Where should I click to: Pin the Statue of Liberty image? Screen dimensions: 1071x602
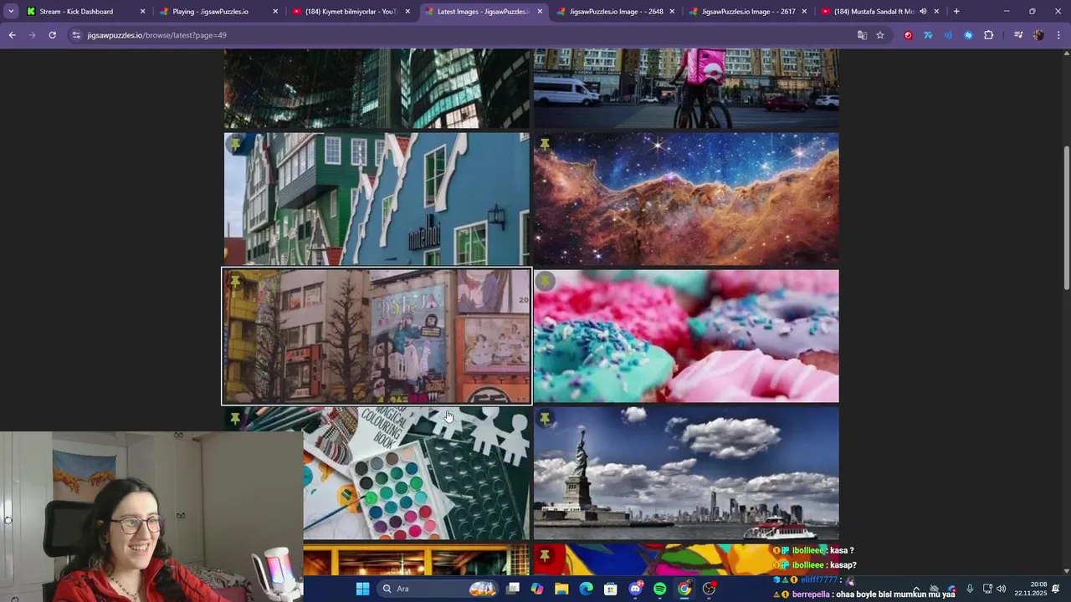pyautogui.click(x=545, y=418)
